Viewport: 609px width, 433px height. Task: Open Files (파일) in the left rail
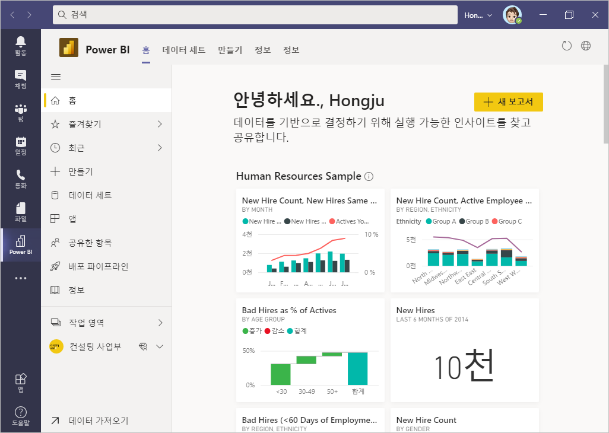(21, 212)
